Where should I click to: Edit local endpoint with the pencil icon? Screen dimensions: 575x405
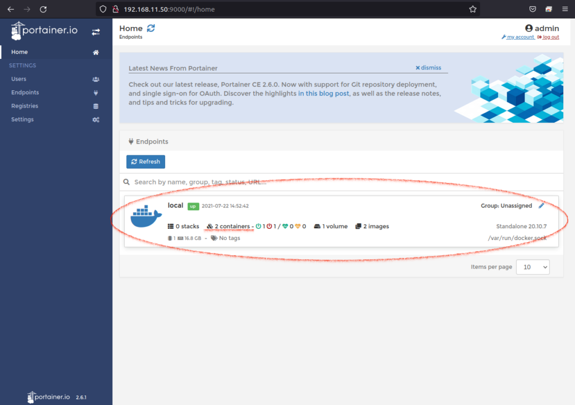541,206
